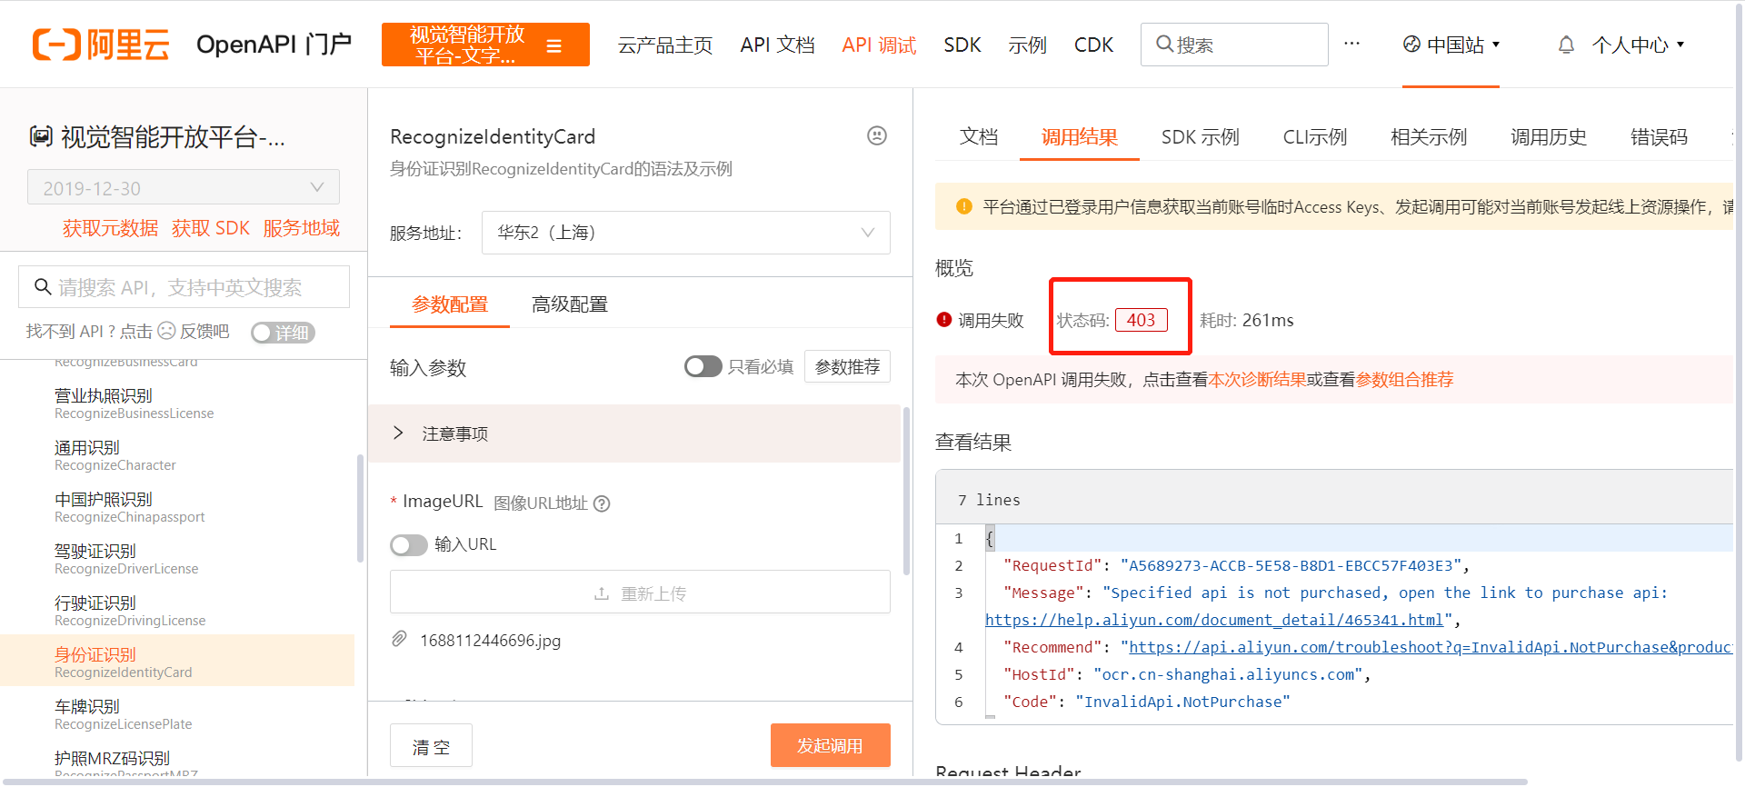Click the upload icon in 重新上传
Screen dimensions: 1745x787
point(602,593)
